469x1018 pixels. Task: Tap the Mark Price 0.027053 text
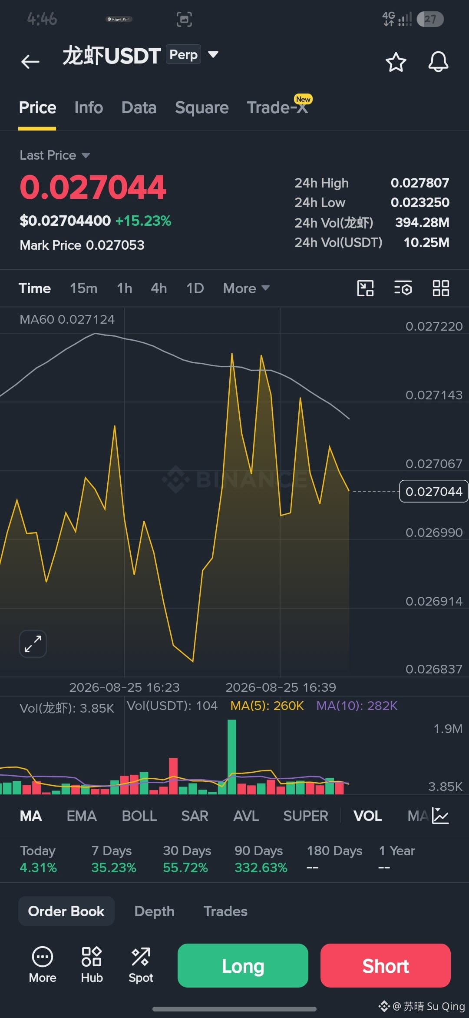pyautogui.click(x=82, y=245)
